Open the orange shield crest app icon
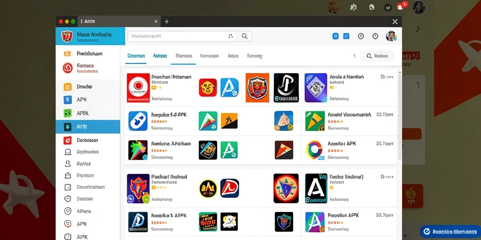 [257, 88]
